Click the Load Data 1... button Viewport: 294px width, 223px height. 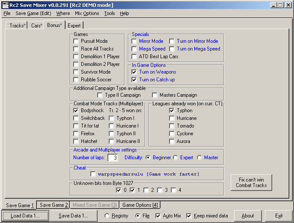pos(25,216)
